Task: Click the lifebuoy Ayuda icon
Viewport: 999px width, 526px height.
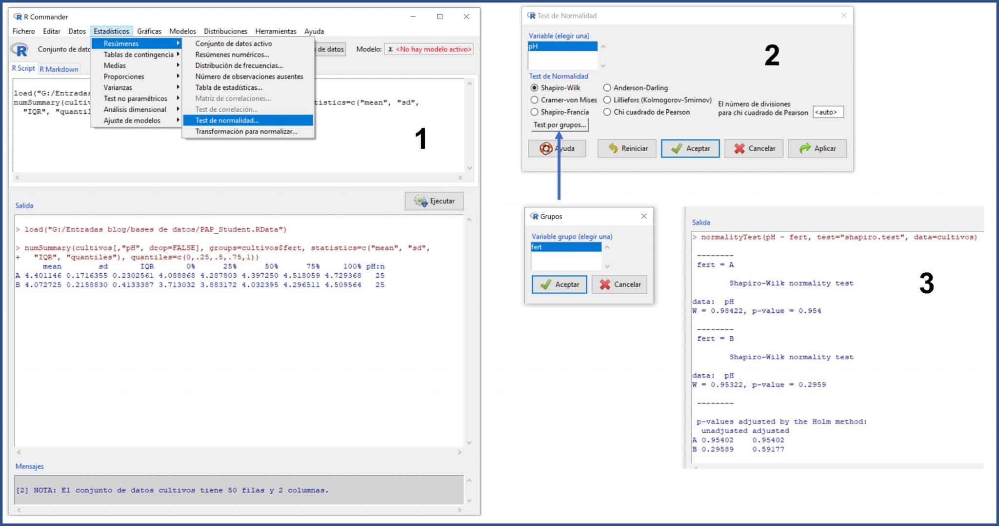Action: coord(546,149)
